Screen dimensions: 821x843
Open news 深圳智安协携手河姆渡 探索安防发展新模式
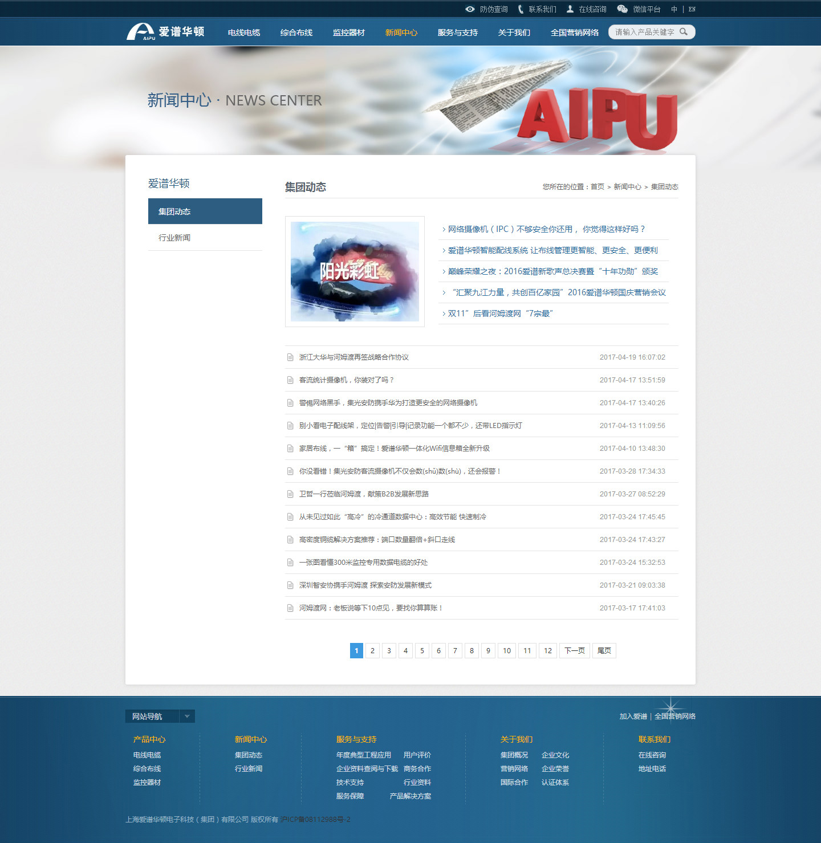click(365, 585)
